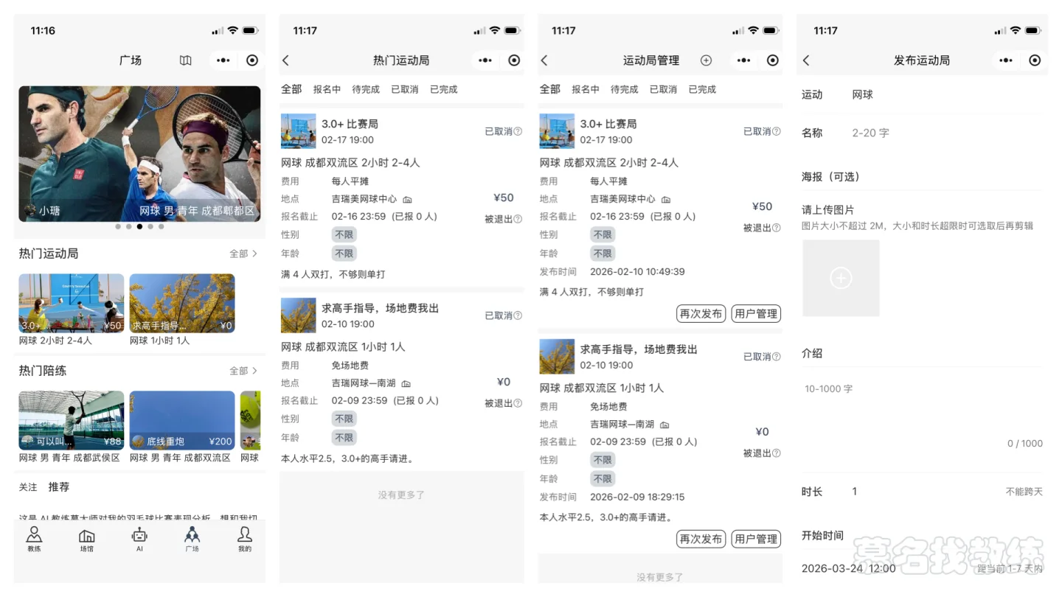Screen dimensions: 1062x597
Task: Switch to 报名中 tab in 热门运动局
Action: point(327,89)
